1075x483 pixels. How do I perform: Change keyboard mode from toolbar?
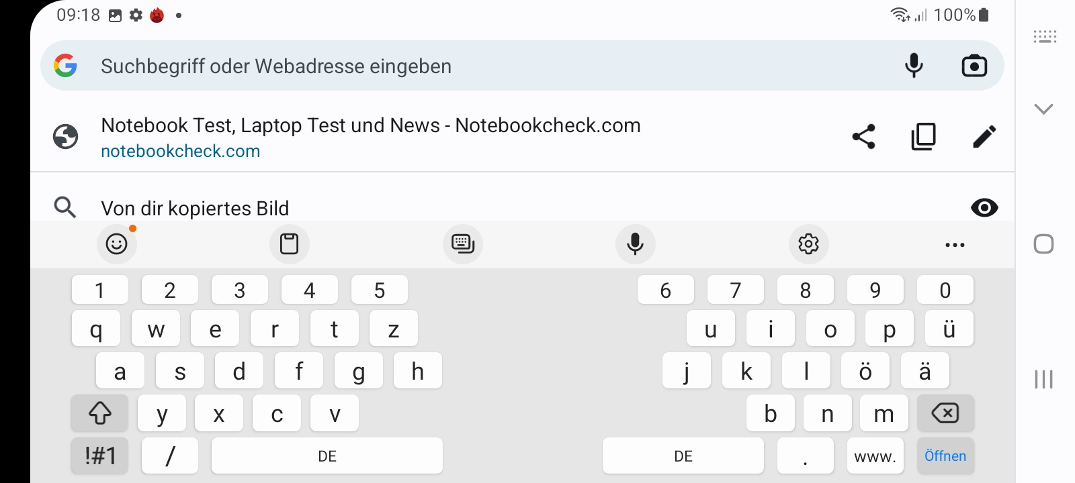pos(463,244)
